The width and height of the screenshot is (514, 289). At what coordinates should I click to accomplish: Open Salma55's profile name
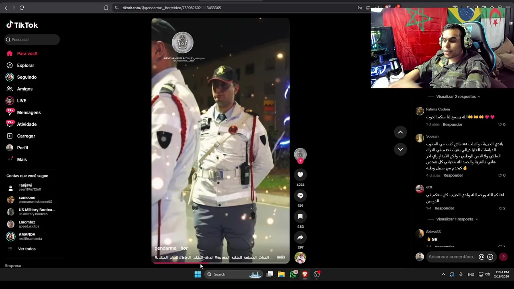[433, 232]
